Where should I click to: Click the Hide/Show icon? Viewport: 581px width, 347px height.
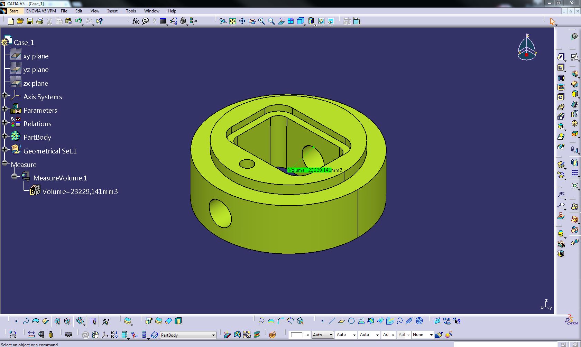[x=321, y=21]
